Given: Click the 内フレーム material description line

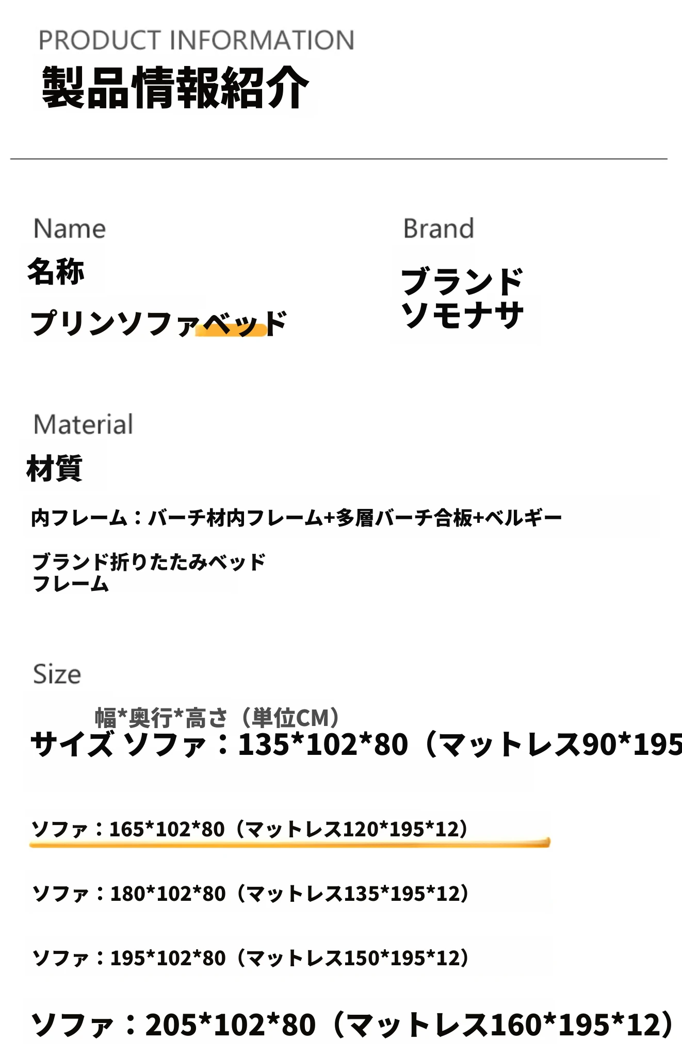Looking at the screenshot, I should (x=296, y=518).
